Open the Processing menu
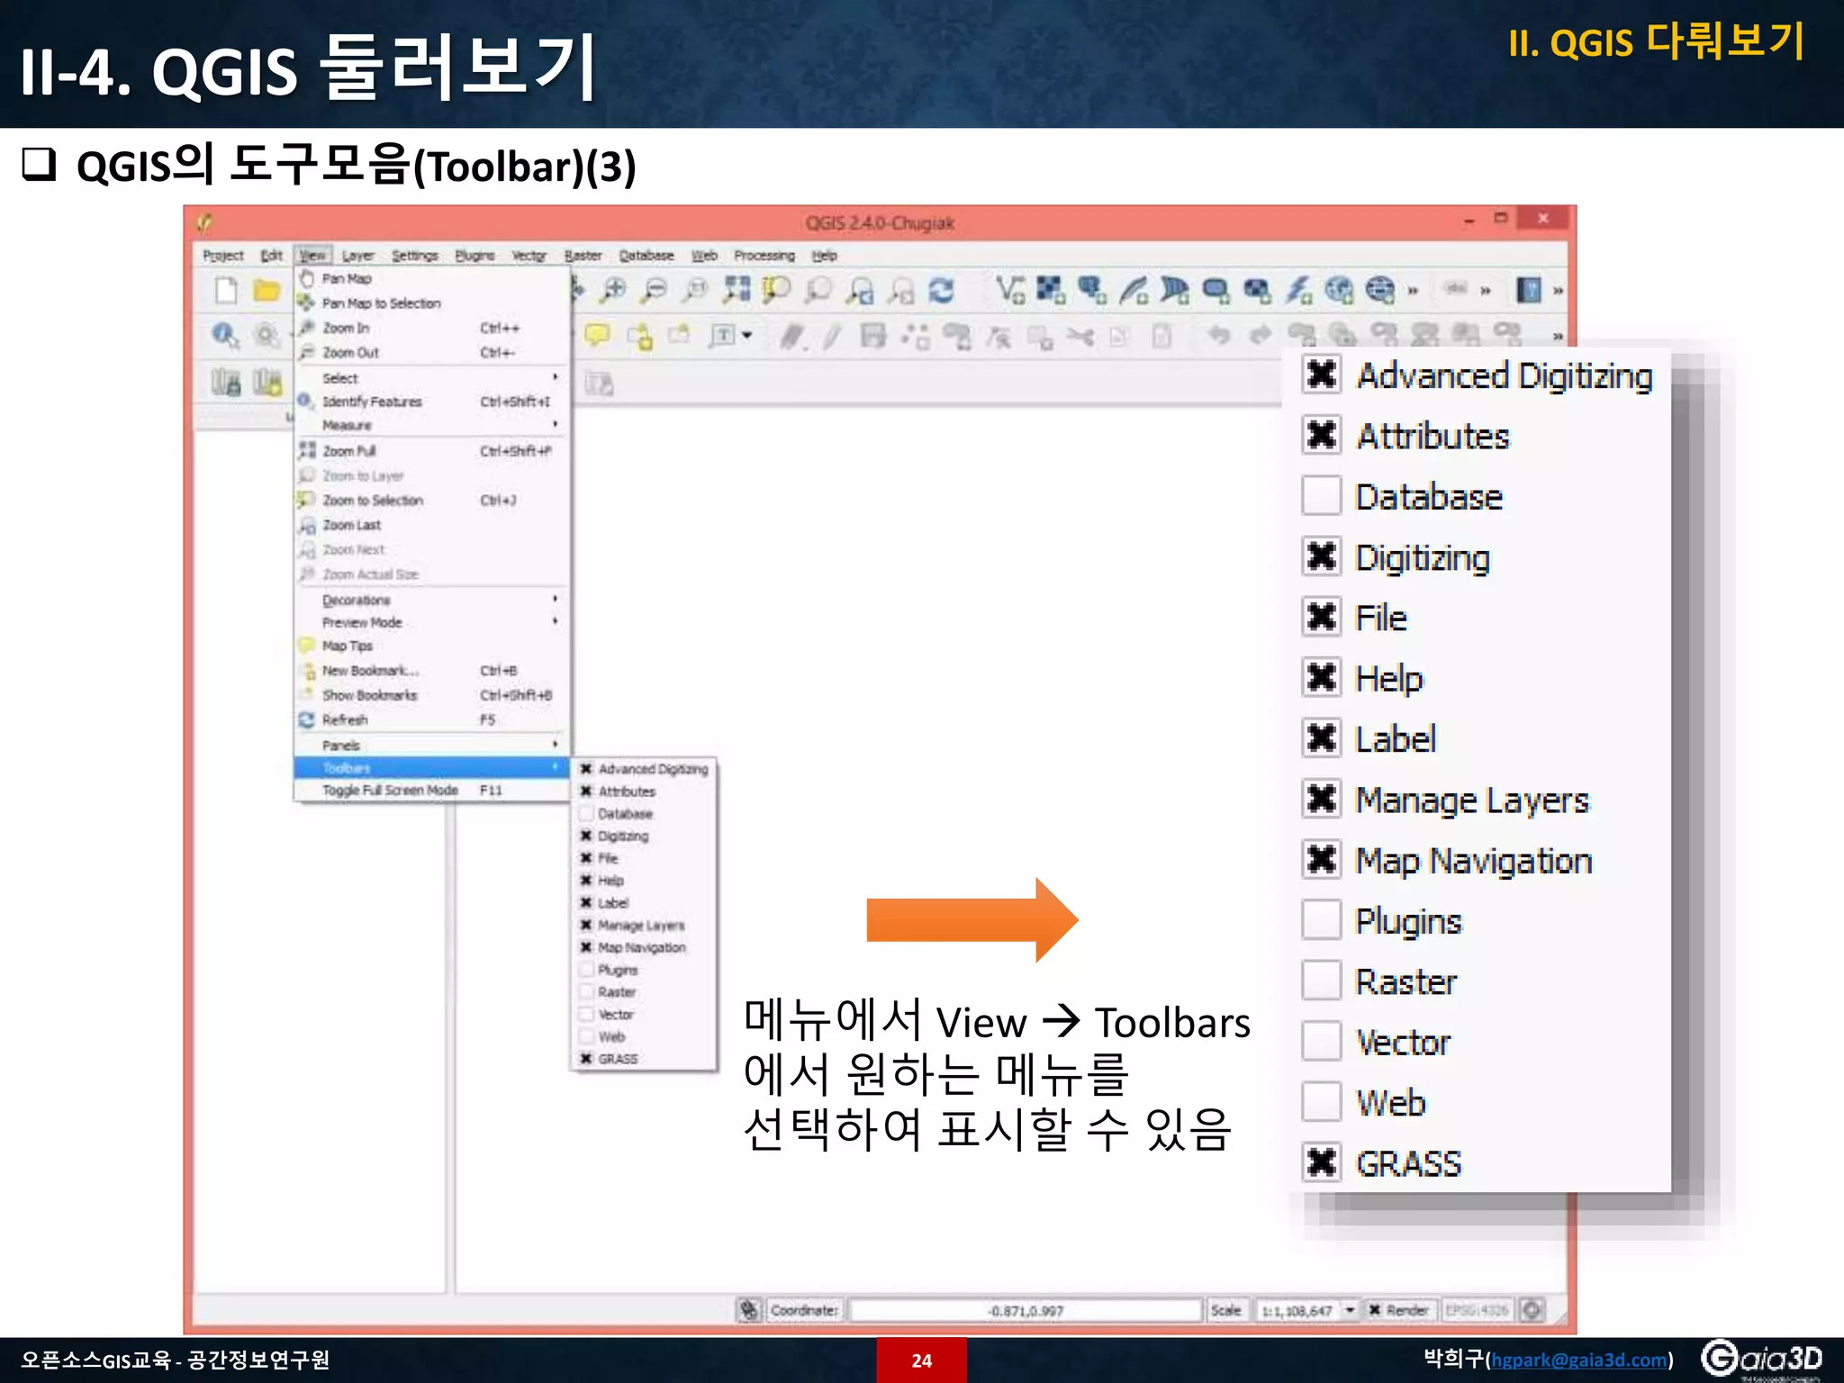1844x1383 pixels. (764, 256)
